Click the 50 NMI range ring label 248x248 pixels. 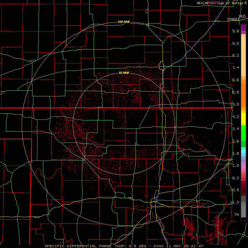[x=124, y=73]
